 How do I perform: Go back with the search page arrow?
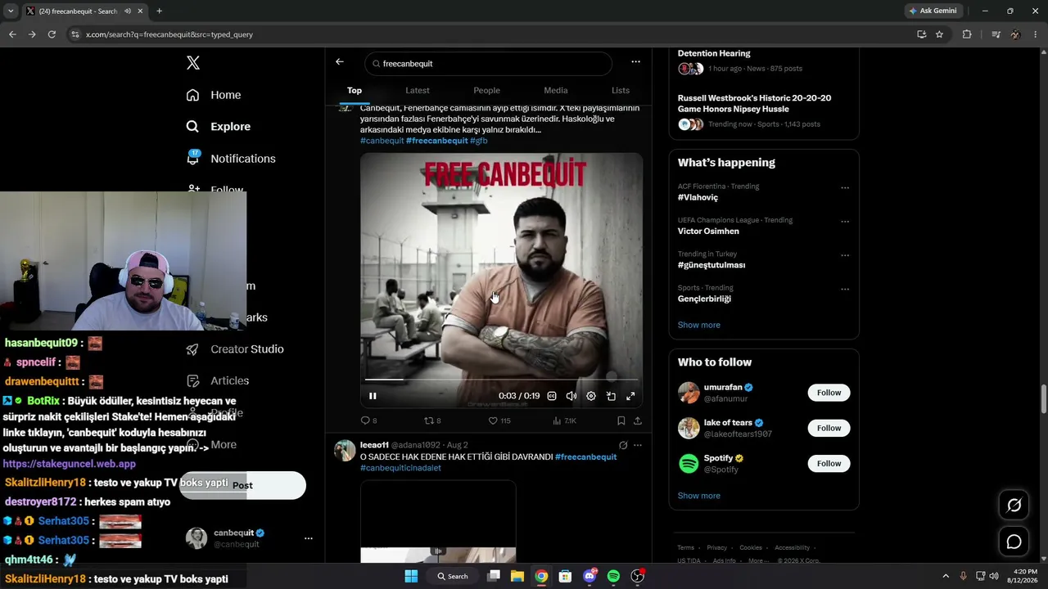tap(340, 62)
